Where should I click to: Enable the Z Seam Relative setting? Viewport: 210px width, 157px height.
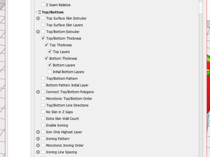(x=43, y=5)
